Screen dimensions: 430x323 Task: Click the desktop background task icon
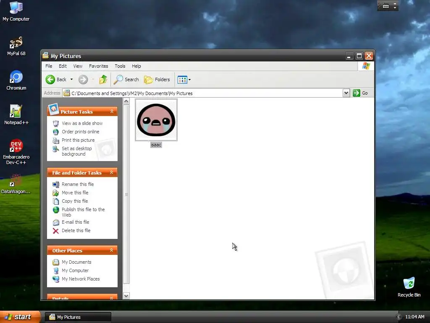(56, 149)
